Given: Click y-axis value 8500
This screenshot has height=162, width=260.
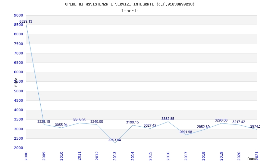Looking at the screenshot, I should pyautogui.click(x=19, y=25).
